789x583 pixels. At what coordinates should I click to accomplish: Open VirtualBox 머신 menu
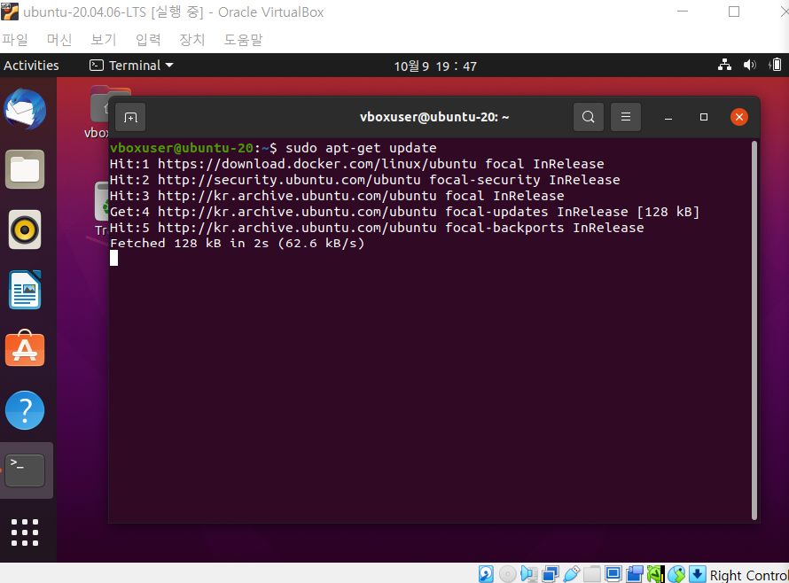pyautogui.click(x=59, y=40)
